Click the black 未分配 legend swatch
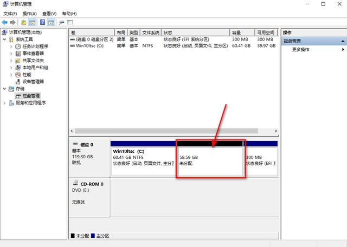The width and height of the screenshot is (347, 247). 73,236
